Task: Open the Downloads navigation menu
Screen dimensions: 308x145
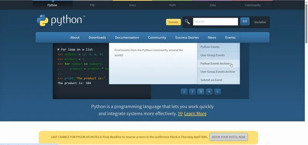Action: pyautogui.click(x=97, y=37)
